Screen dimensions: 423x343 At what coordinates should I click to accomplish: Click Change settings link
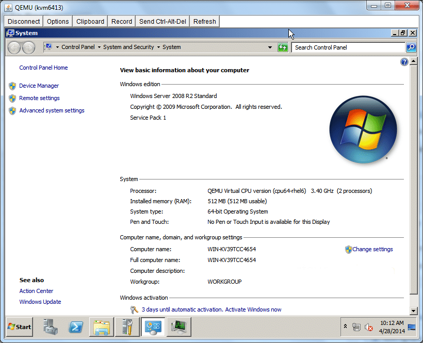tap(372, 249)
